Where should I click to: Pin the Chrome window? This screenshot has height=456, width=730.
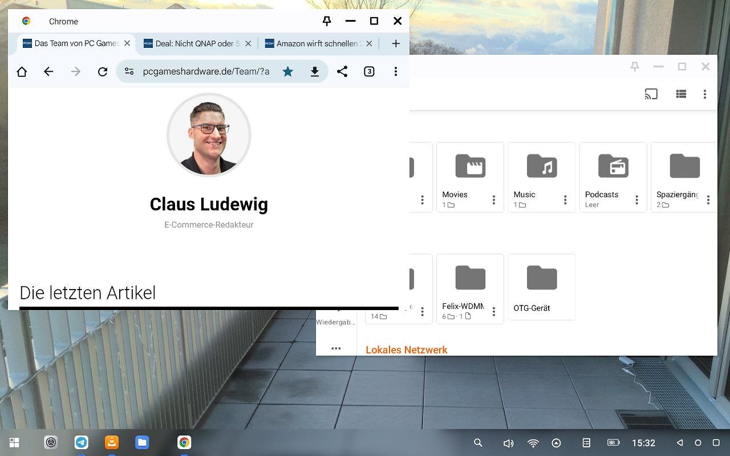pos(327,21)
